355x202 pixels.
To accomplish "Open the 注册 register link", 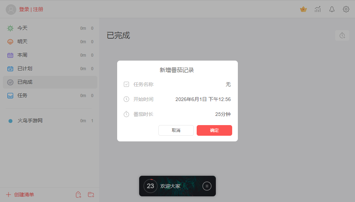I will (38, 10).
